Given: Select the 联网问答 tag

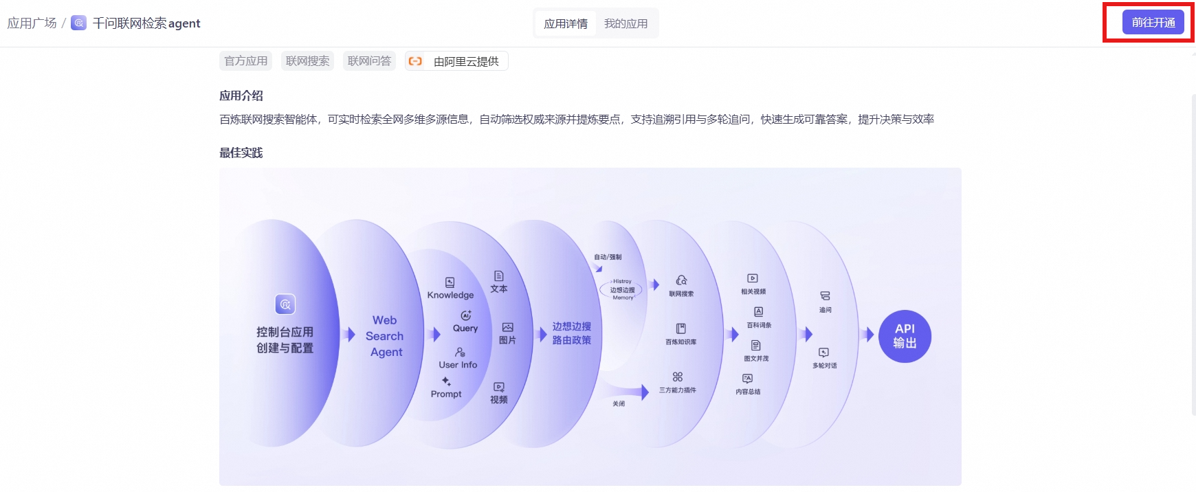Looking at the screenshot, I should (369, 61).
